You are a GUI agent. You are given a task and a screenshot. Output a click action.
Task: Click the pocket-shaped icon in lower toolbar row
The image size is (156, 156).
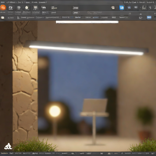pyautogui.click(x=114, y=17)
